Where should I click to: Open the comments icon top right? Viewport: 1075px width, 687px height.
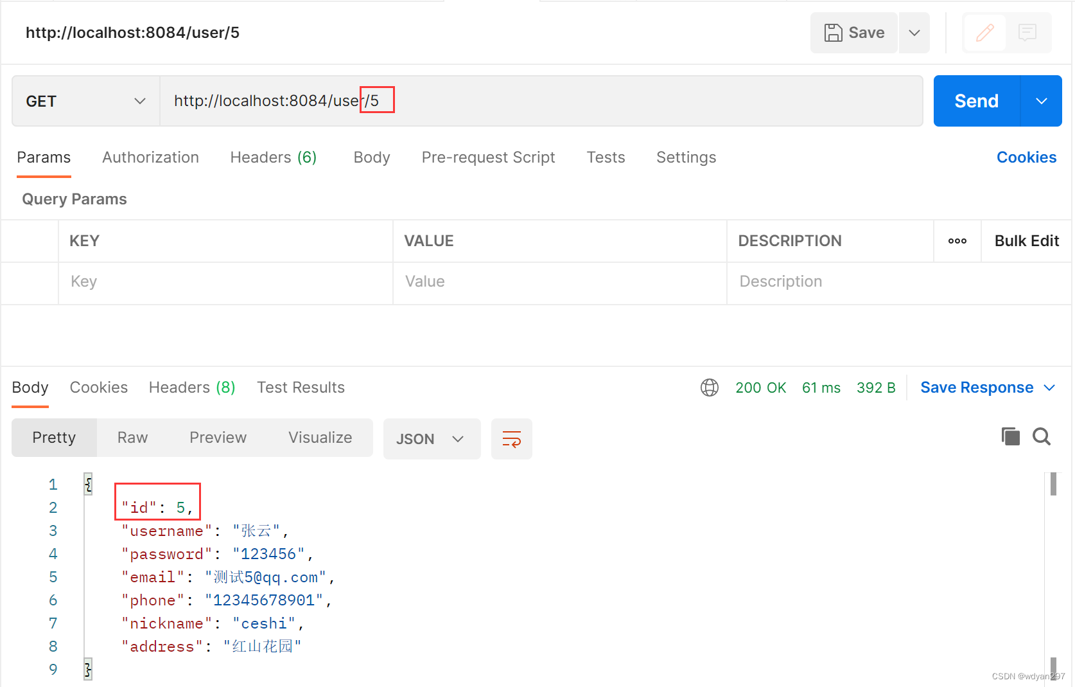(1027, 32)
